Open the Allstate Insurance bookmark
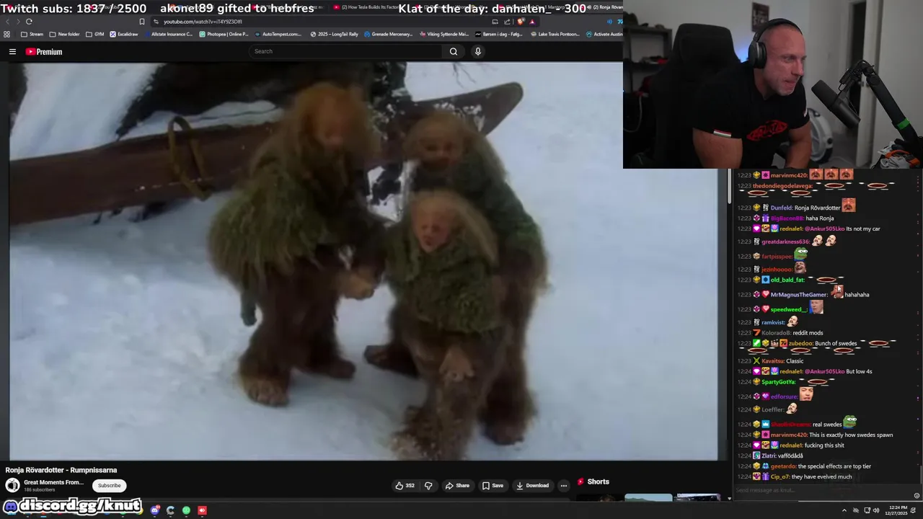The width and height of the screenshot is (923, 519). coord(167,34)
